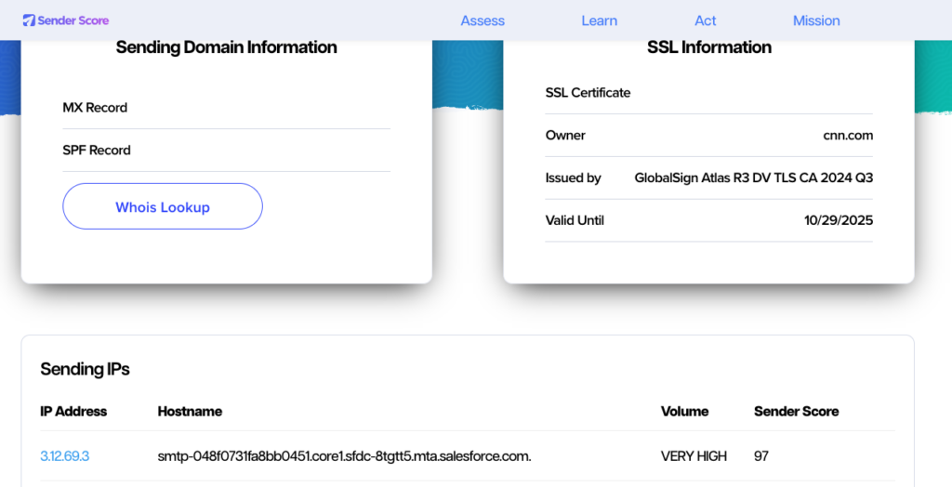Viewport: 952px width, 487px height.
Task: Click the GlobalSign Atlas issuer value
Action: point(753,178)
